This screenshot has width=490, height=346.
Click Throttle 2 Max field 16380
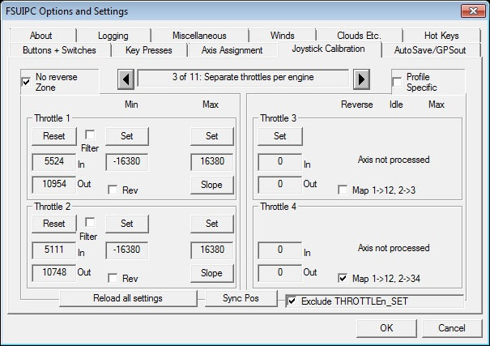(212, 250)
